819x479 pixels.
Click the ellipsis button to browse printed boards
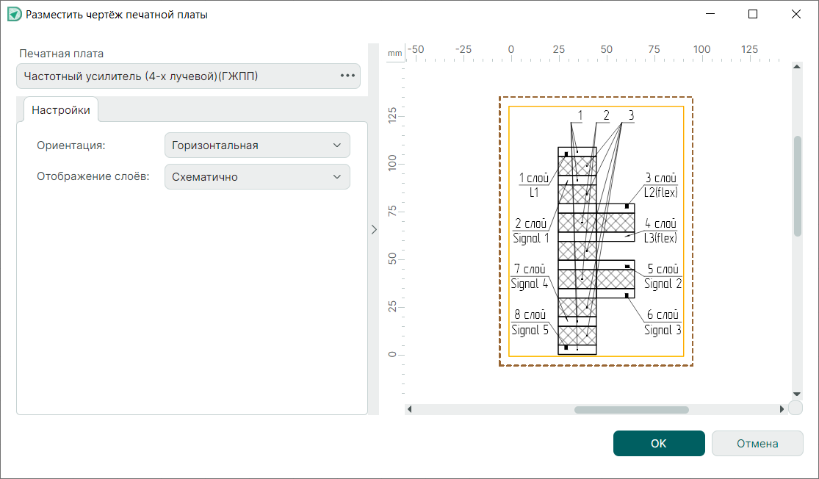(x=347, y=76)
